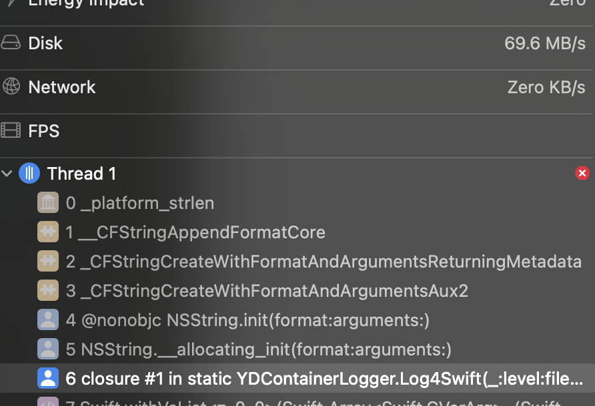The width and height of the screenshot is (595, 406).
Task: Collapse the Thread 1 disclosure chevron
Action: coord(7,174)
